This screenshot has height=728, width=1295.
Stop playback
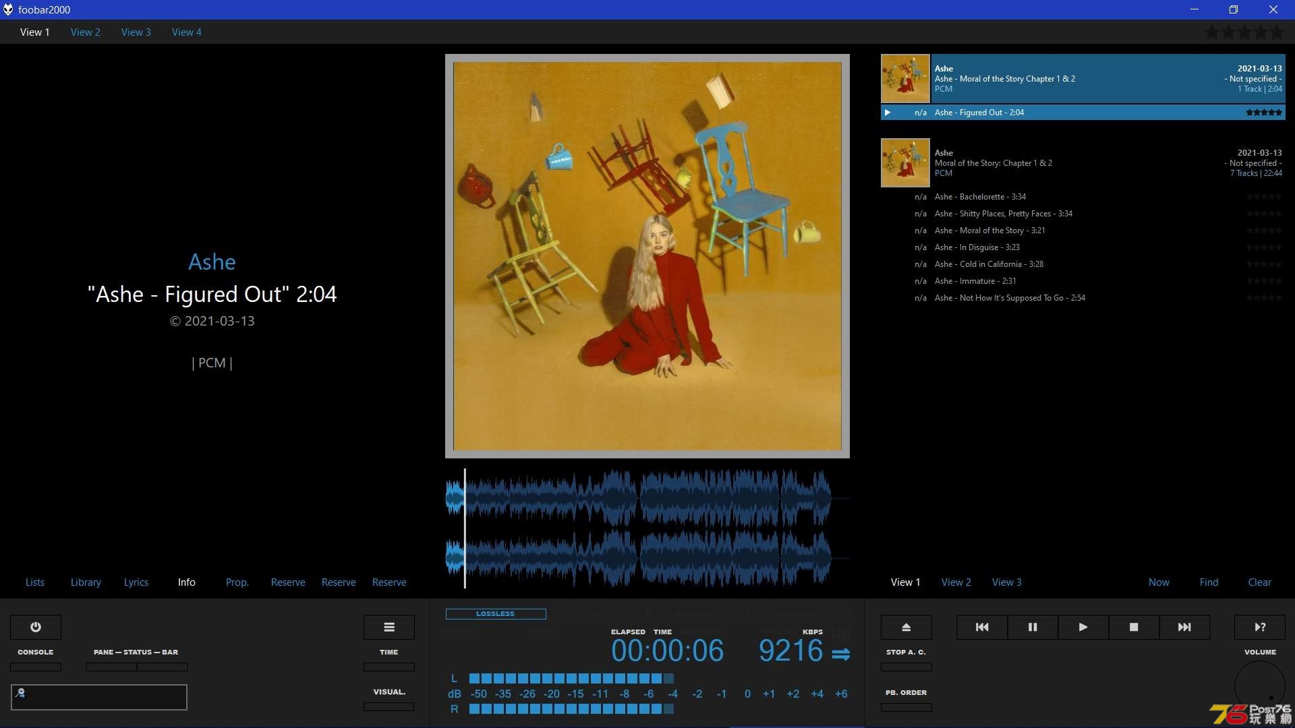point(1134,627)
